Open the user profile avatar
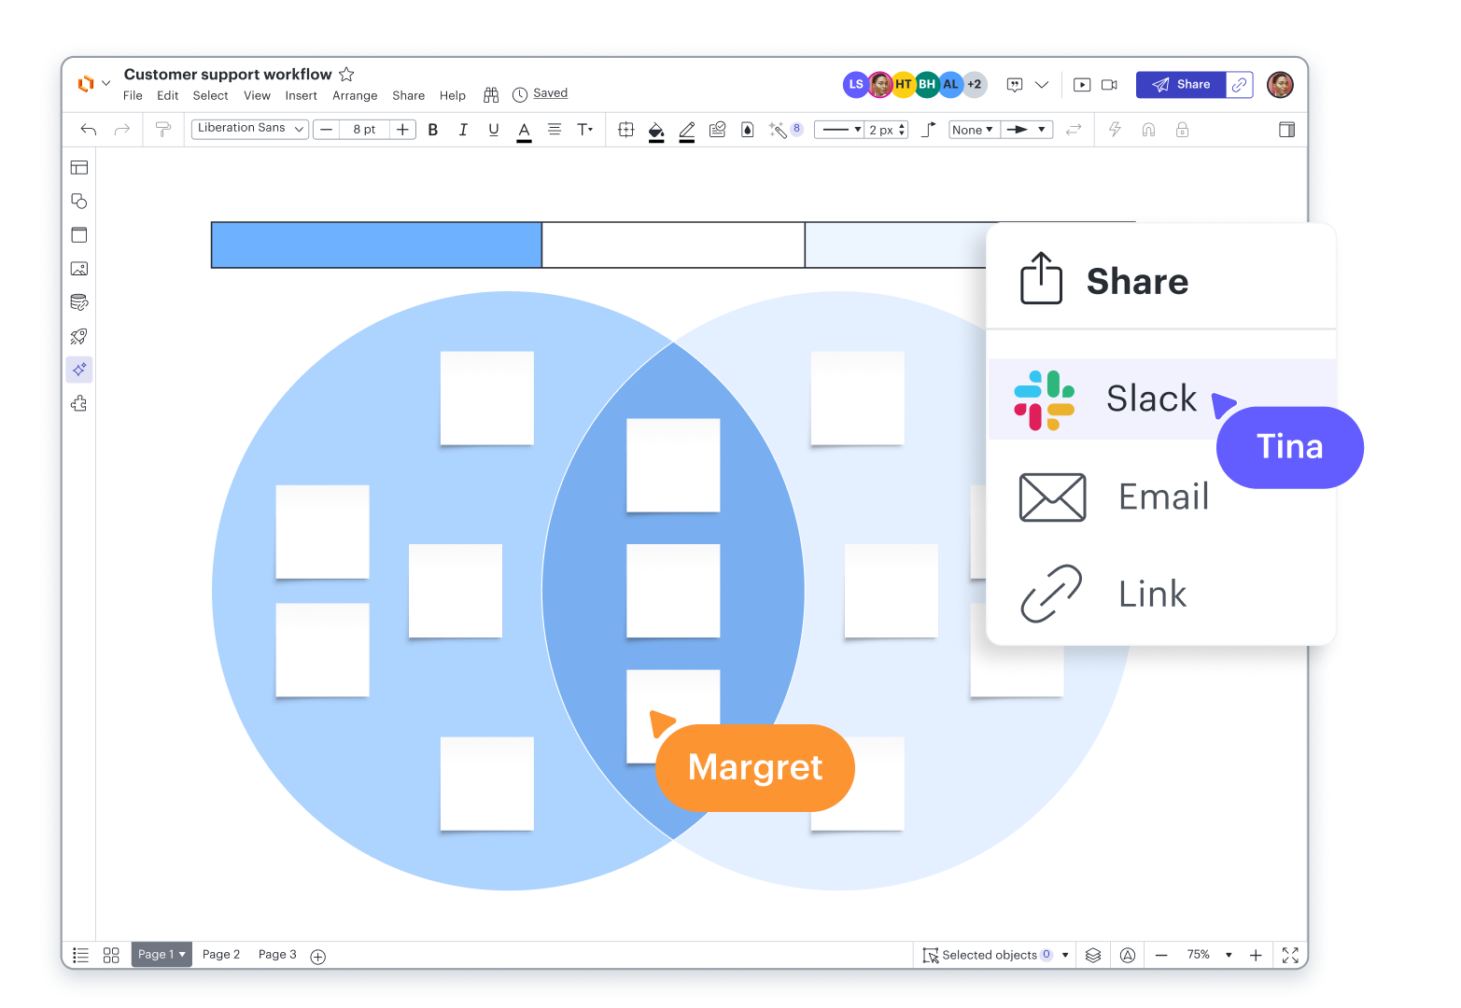The image size is (1461, 1008). pos(1280,84)
